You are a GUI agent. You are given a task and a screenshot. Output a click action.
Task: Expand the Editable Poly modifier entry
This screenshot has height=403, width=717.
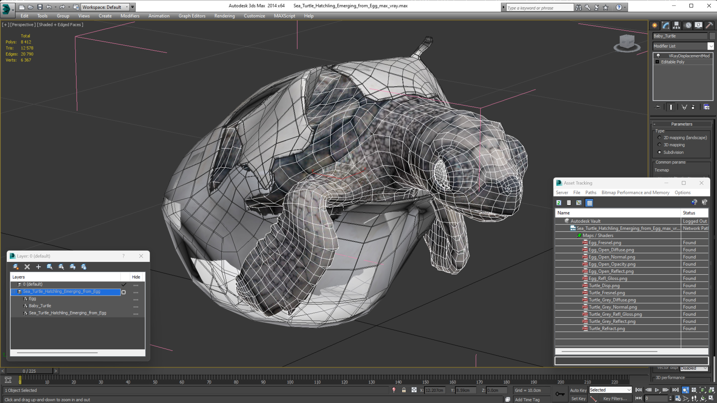(x=657, y=62)
